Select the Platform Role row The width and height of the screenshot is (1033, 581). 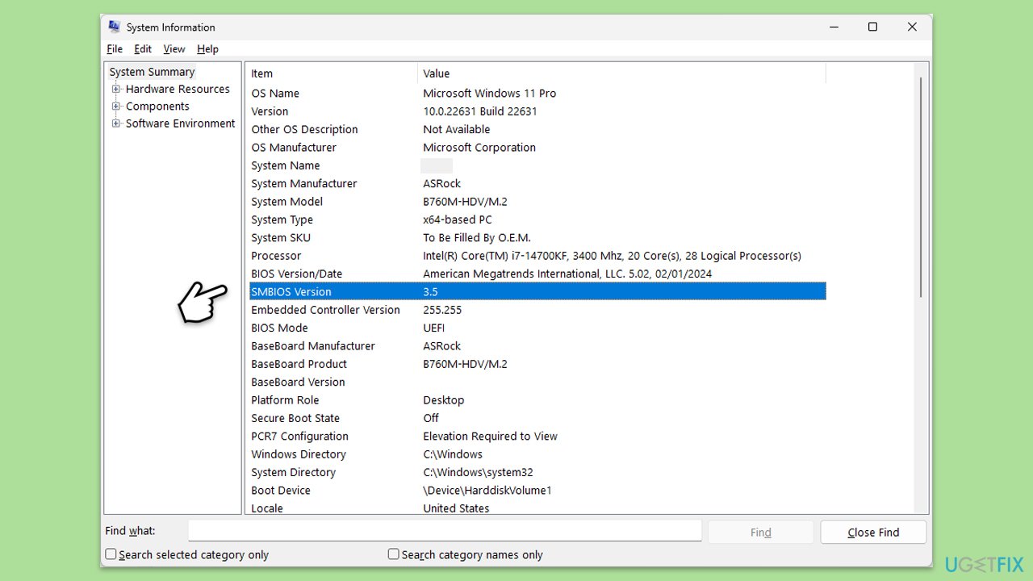pyautogui.click(x=537, y=399)
